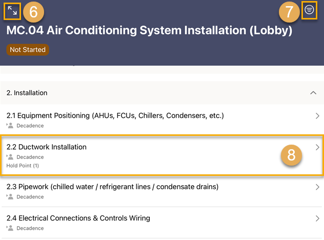Open the filter menu icon
Image resolution: width=324 pixels, height=240 pixels.
(309, 10)
